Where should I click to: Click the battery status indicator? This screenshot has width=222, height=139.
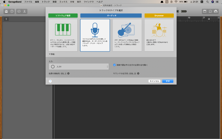183,2
